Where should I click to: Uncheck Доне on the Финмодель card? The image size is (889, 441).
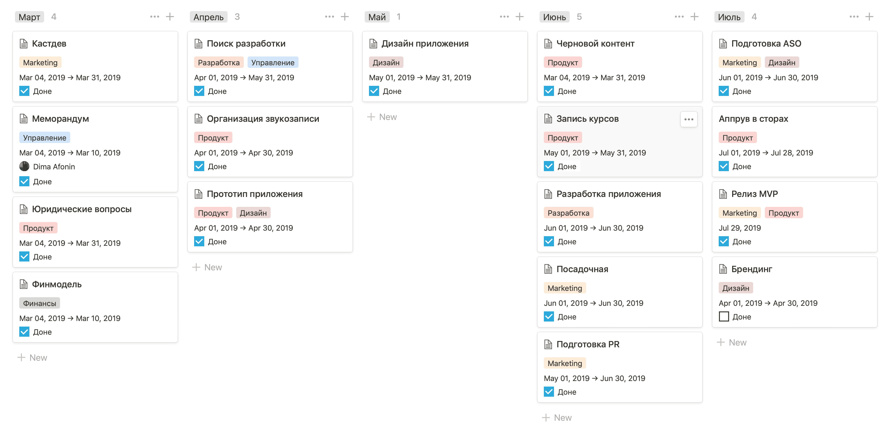click(x=24, y=331)
